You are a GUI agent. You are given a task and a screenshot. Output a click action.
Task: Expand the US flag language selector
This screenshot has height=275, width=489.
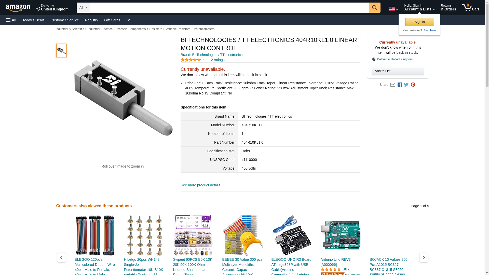[x=393, y=9]
